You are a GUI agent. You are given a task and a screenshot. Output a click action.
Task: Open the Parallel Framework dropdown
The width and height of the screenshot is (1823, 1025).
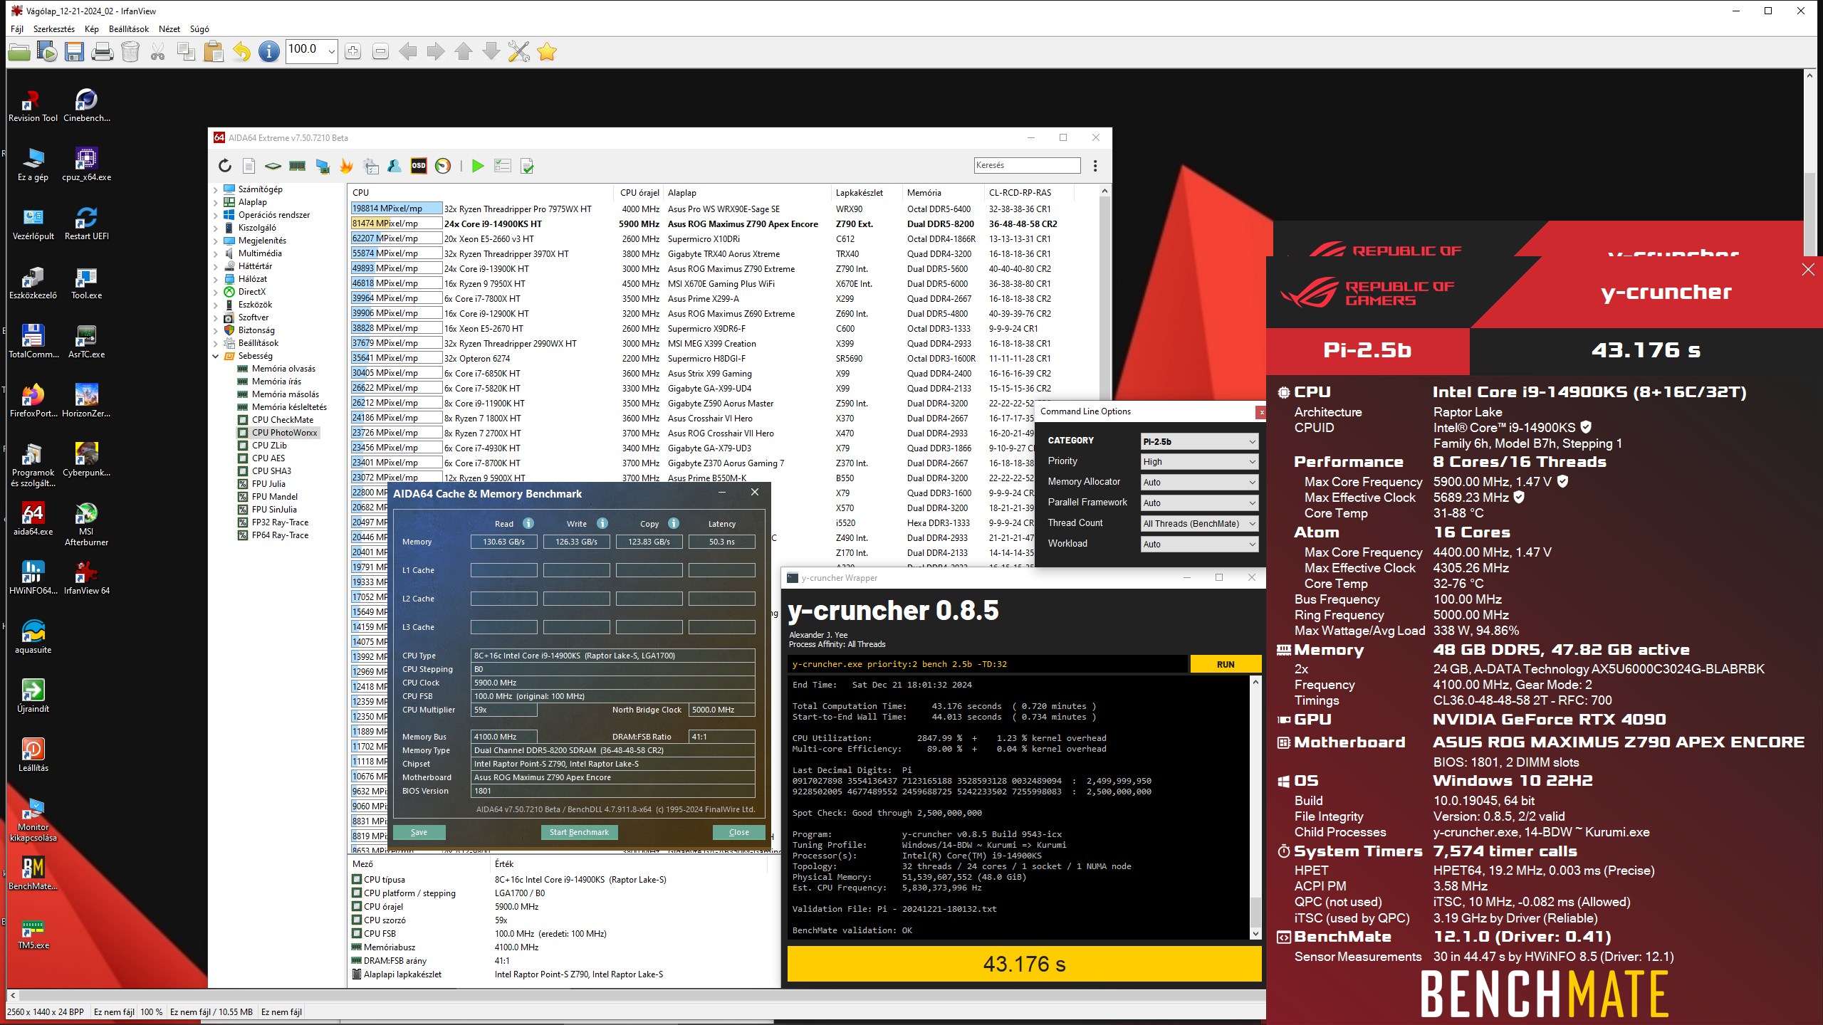(x=1199, y=503)
